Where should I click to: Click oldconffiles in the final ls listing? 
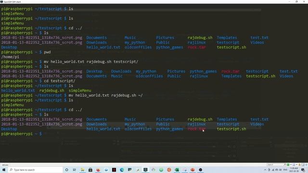click(x=138, y=129)
